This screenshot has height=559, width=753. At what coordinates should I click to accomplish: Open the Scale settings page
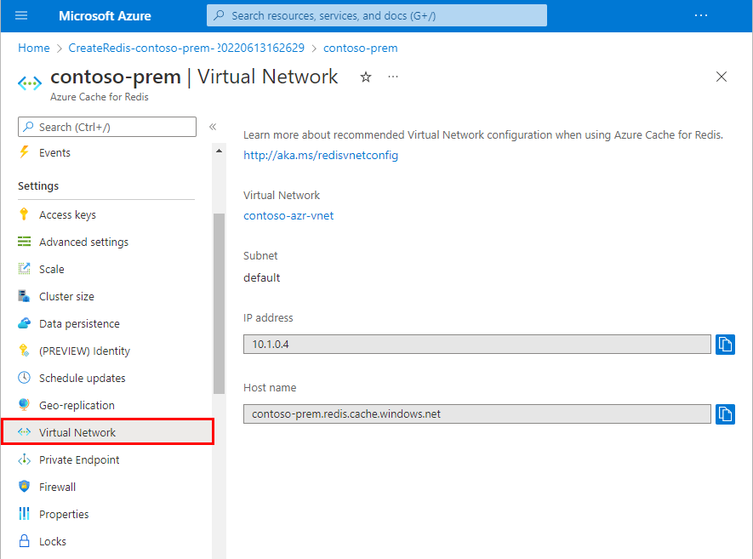(51, 269)
